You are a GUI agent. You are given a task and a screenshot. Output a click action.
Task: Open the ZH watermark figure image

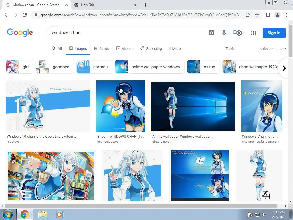click(x=260, y=176)
